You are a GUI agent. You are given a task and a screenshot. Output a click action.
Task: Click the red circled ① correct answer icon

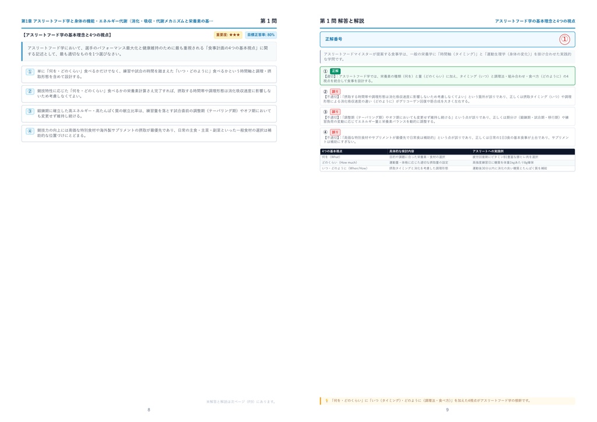[x=564, y=39]
